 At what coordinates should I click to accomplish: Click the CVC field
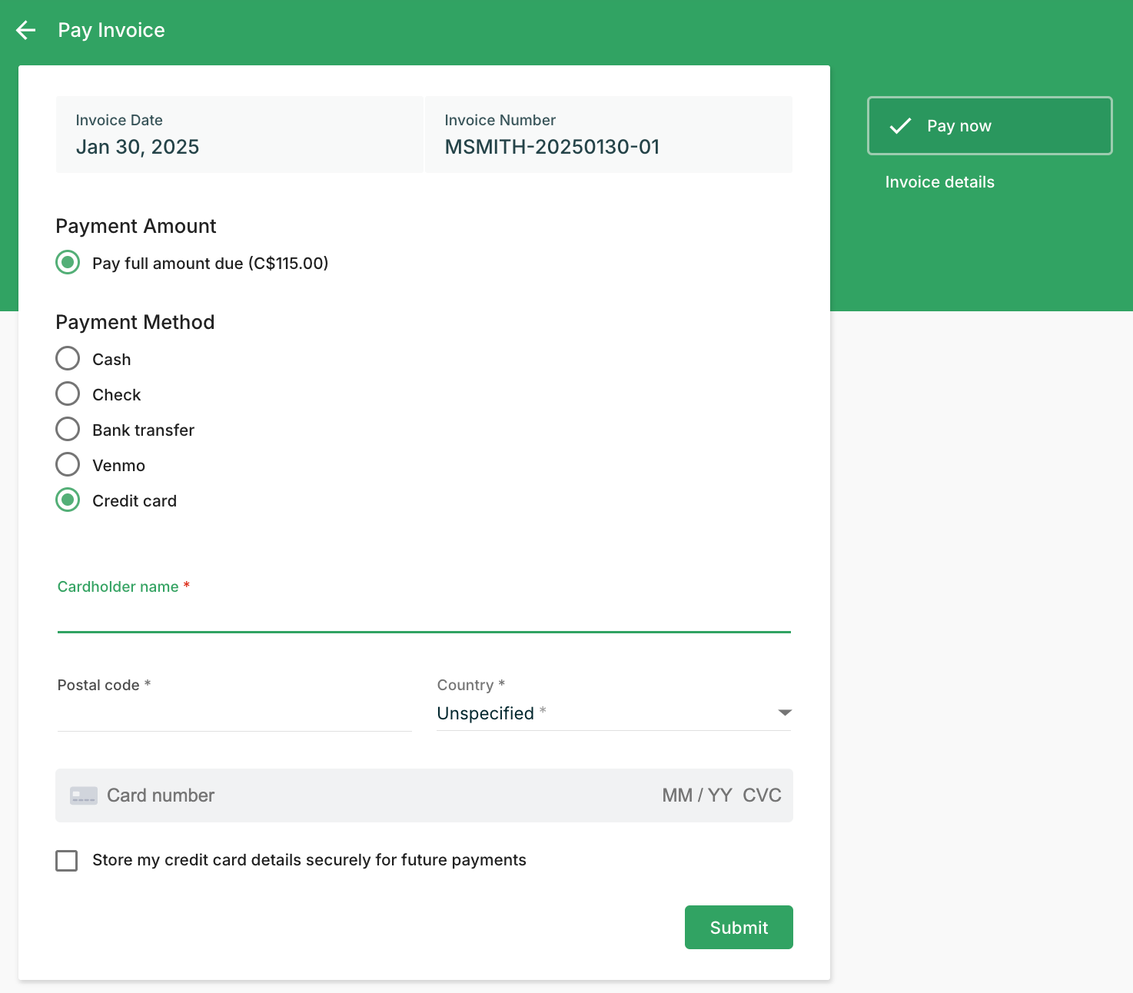(x=762, y=795)
